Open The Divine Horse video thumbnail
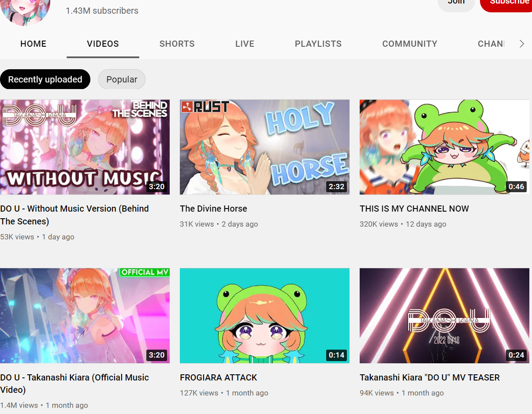The width and height of the screenshot is (532, 414). coord(264,147)
